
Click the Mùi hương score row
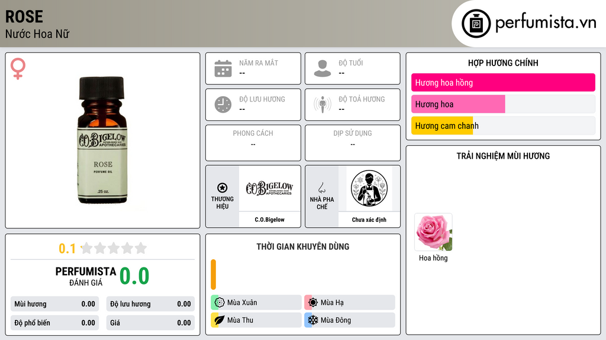[54, 304]
